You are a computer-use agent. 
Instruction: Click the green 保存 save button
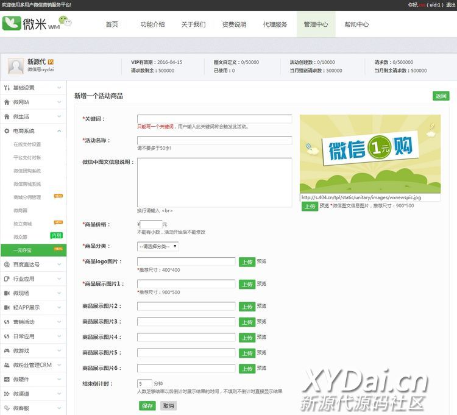pyautogui.click(x=147, y=406)
